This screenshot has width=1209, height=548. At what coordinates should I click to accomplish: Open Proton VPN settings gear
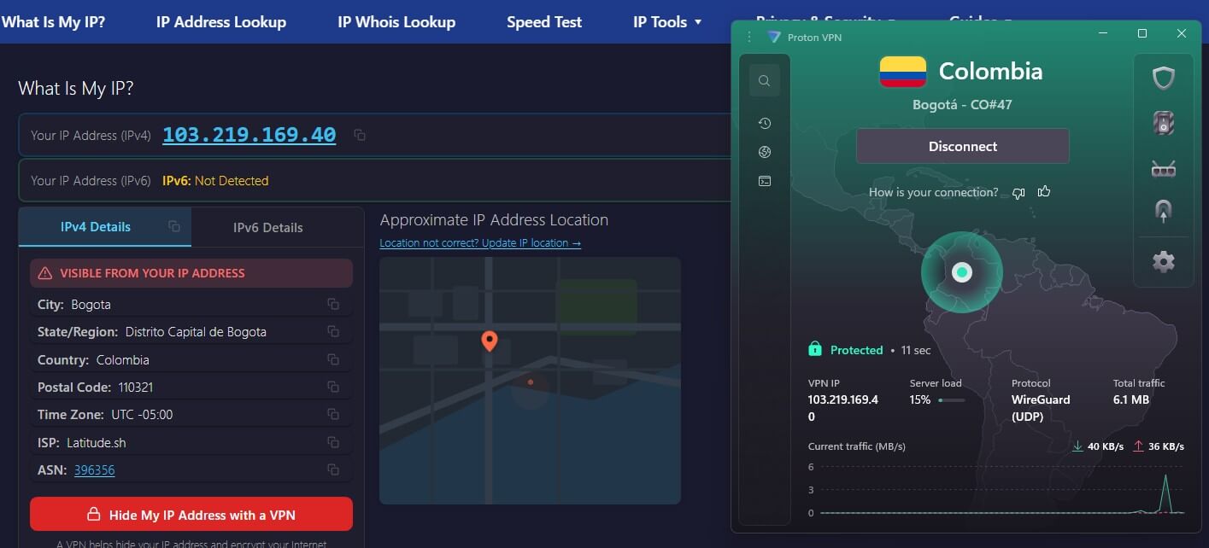pyautogui.click(x=1164, y=261)
